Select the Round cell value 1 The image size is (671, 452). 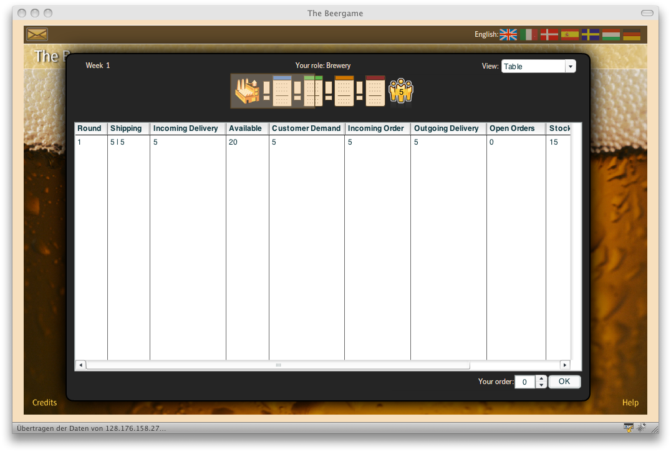[91, 142]
